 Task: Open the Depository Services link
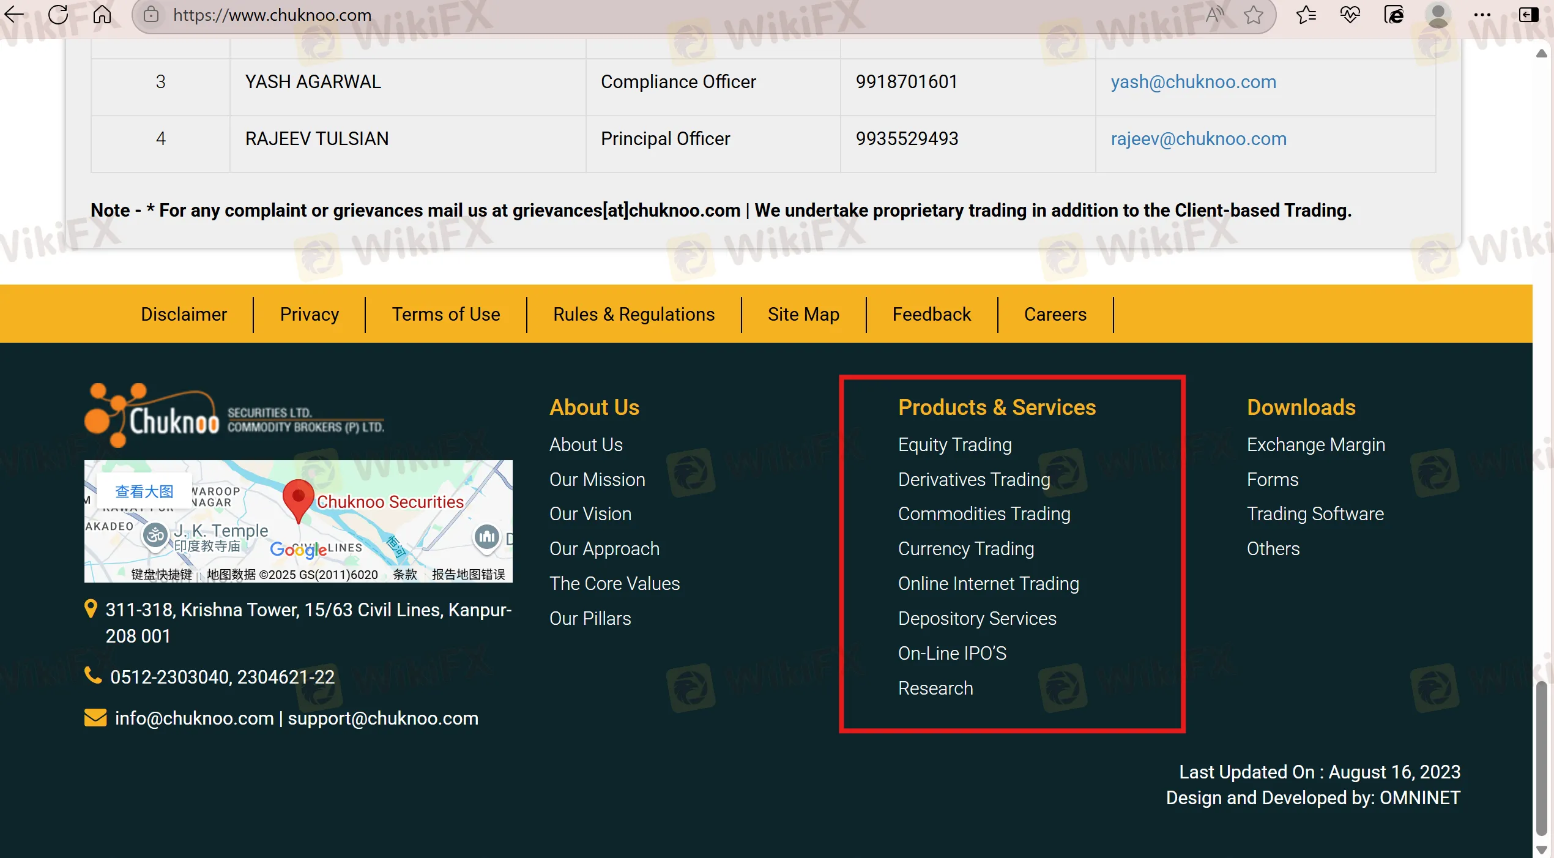pos(976,618)
